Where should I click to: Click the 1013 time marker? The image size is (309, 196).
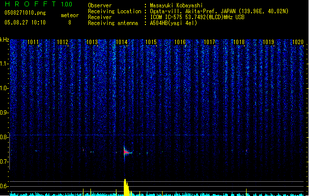click(92, 42)
